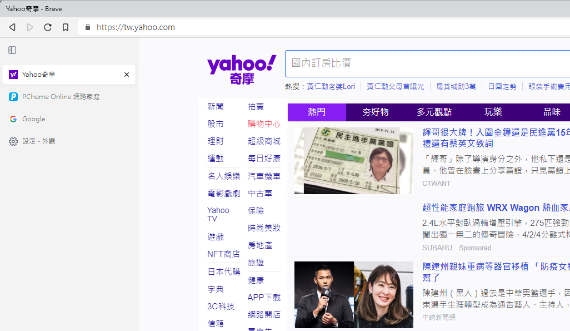Open the 名人娛樂 category link
The height and width of the screenshot is (331, 570).
coord(224,176)
